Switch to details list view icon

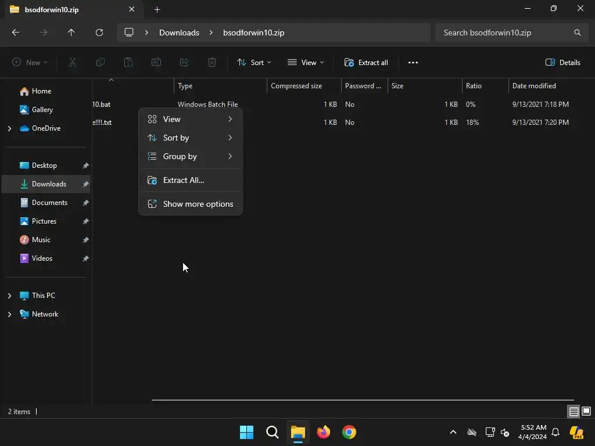(574, 412)
